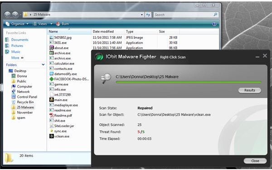Screen dimensions: 272x170
Task: Go back in the Explorer window
Action: click(x=7, y=15)
